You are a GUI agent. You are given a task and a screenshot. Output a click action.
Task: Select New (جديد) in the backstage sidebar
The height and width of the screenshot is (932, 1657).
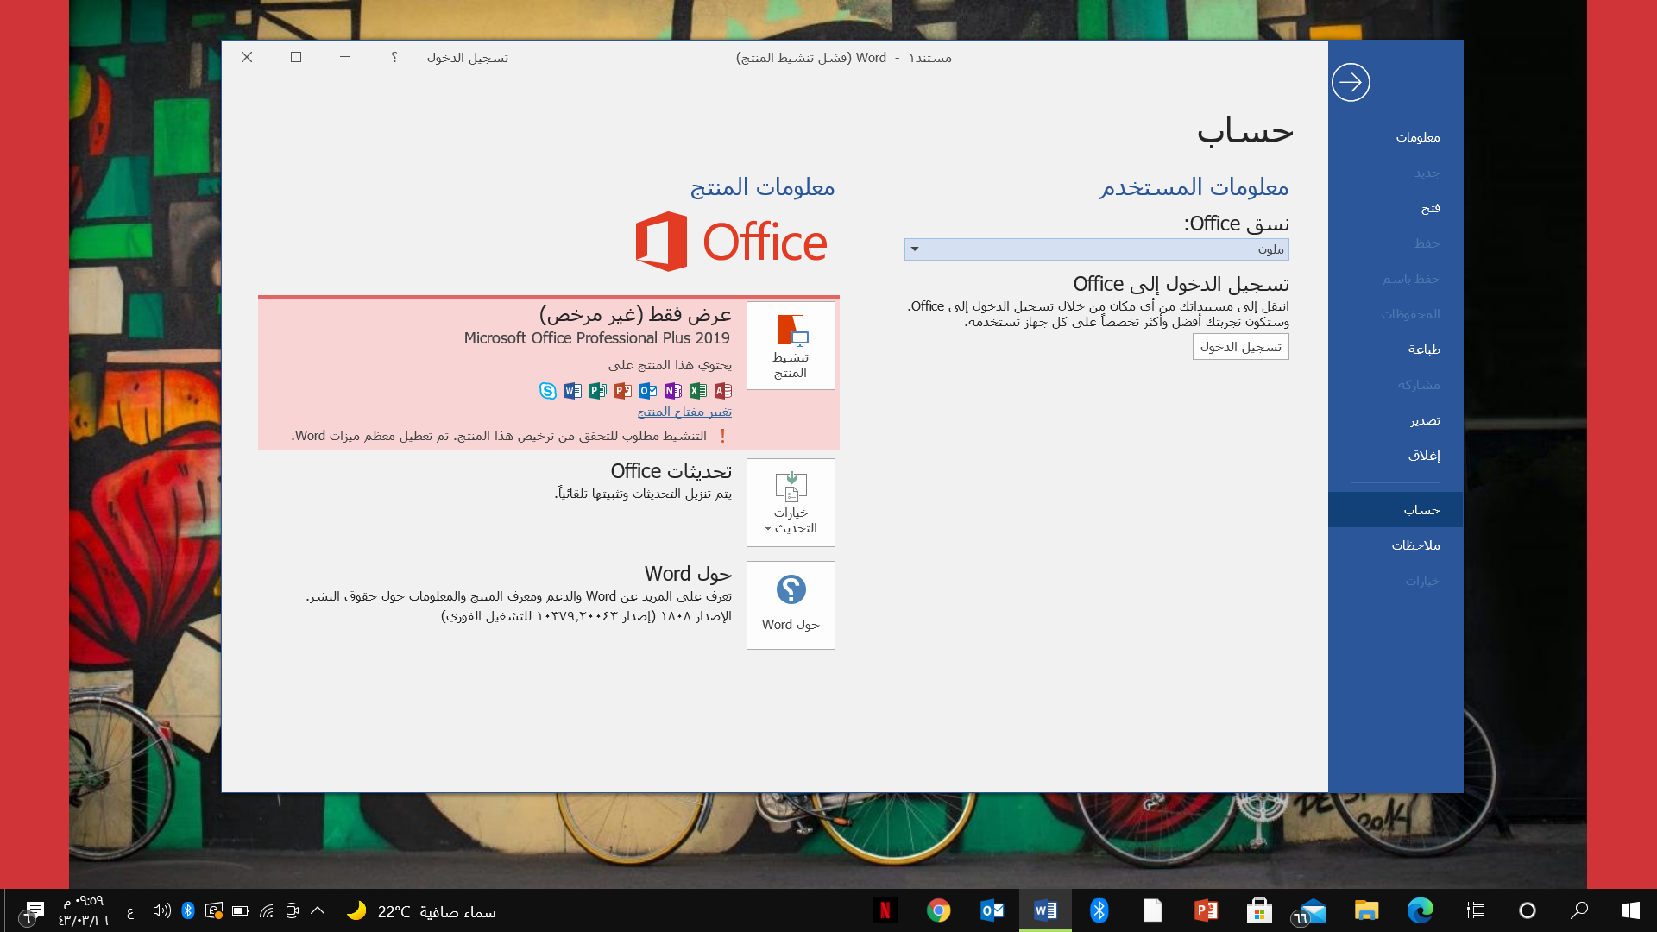tap(1396, 173)
